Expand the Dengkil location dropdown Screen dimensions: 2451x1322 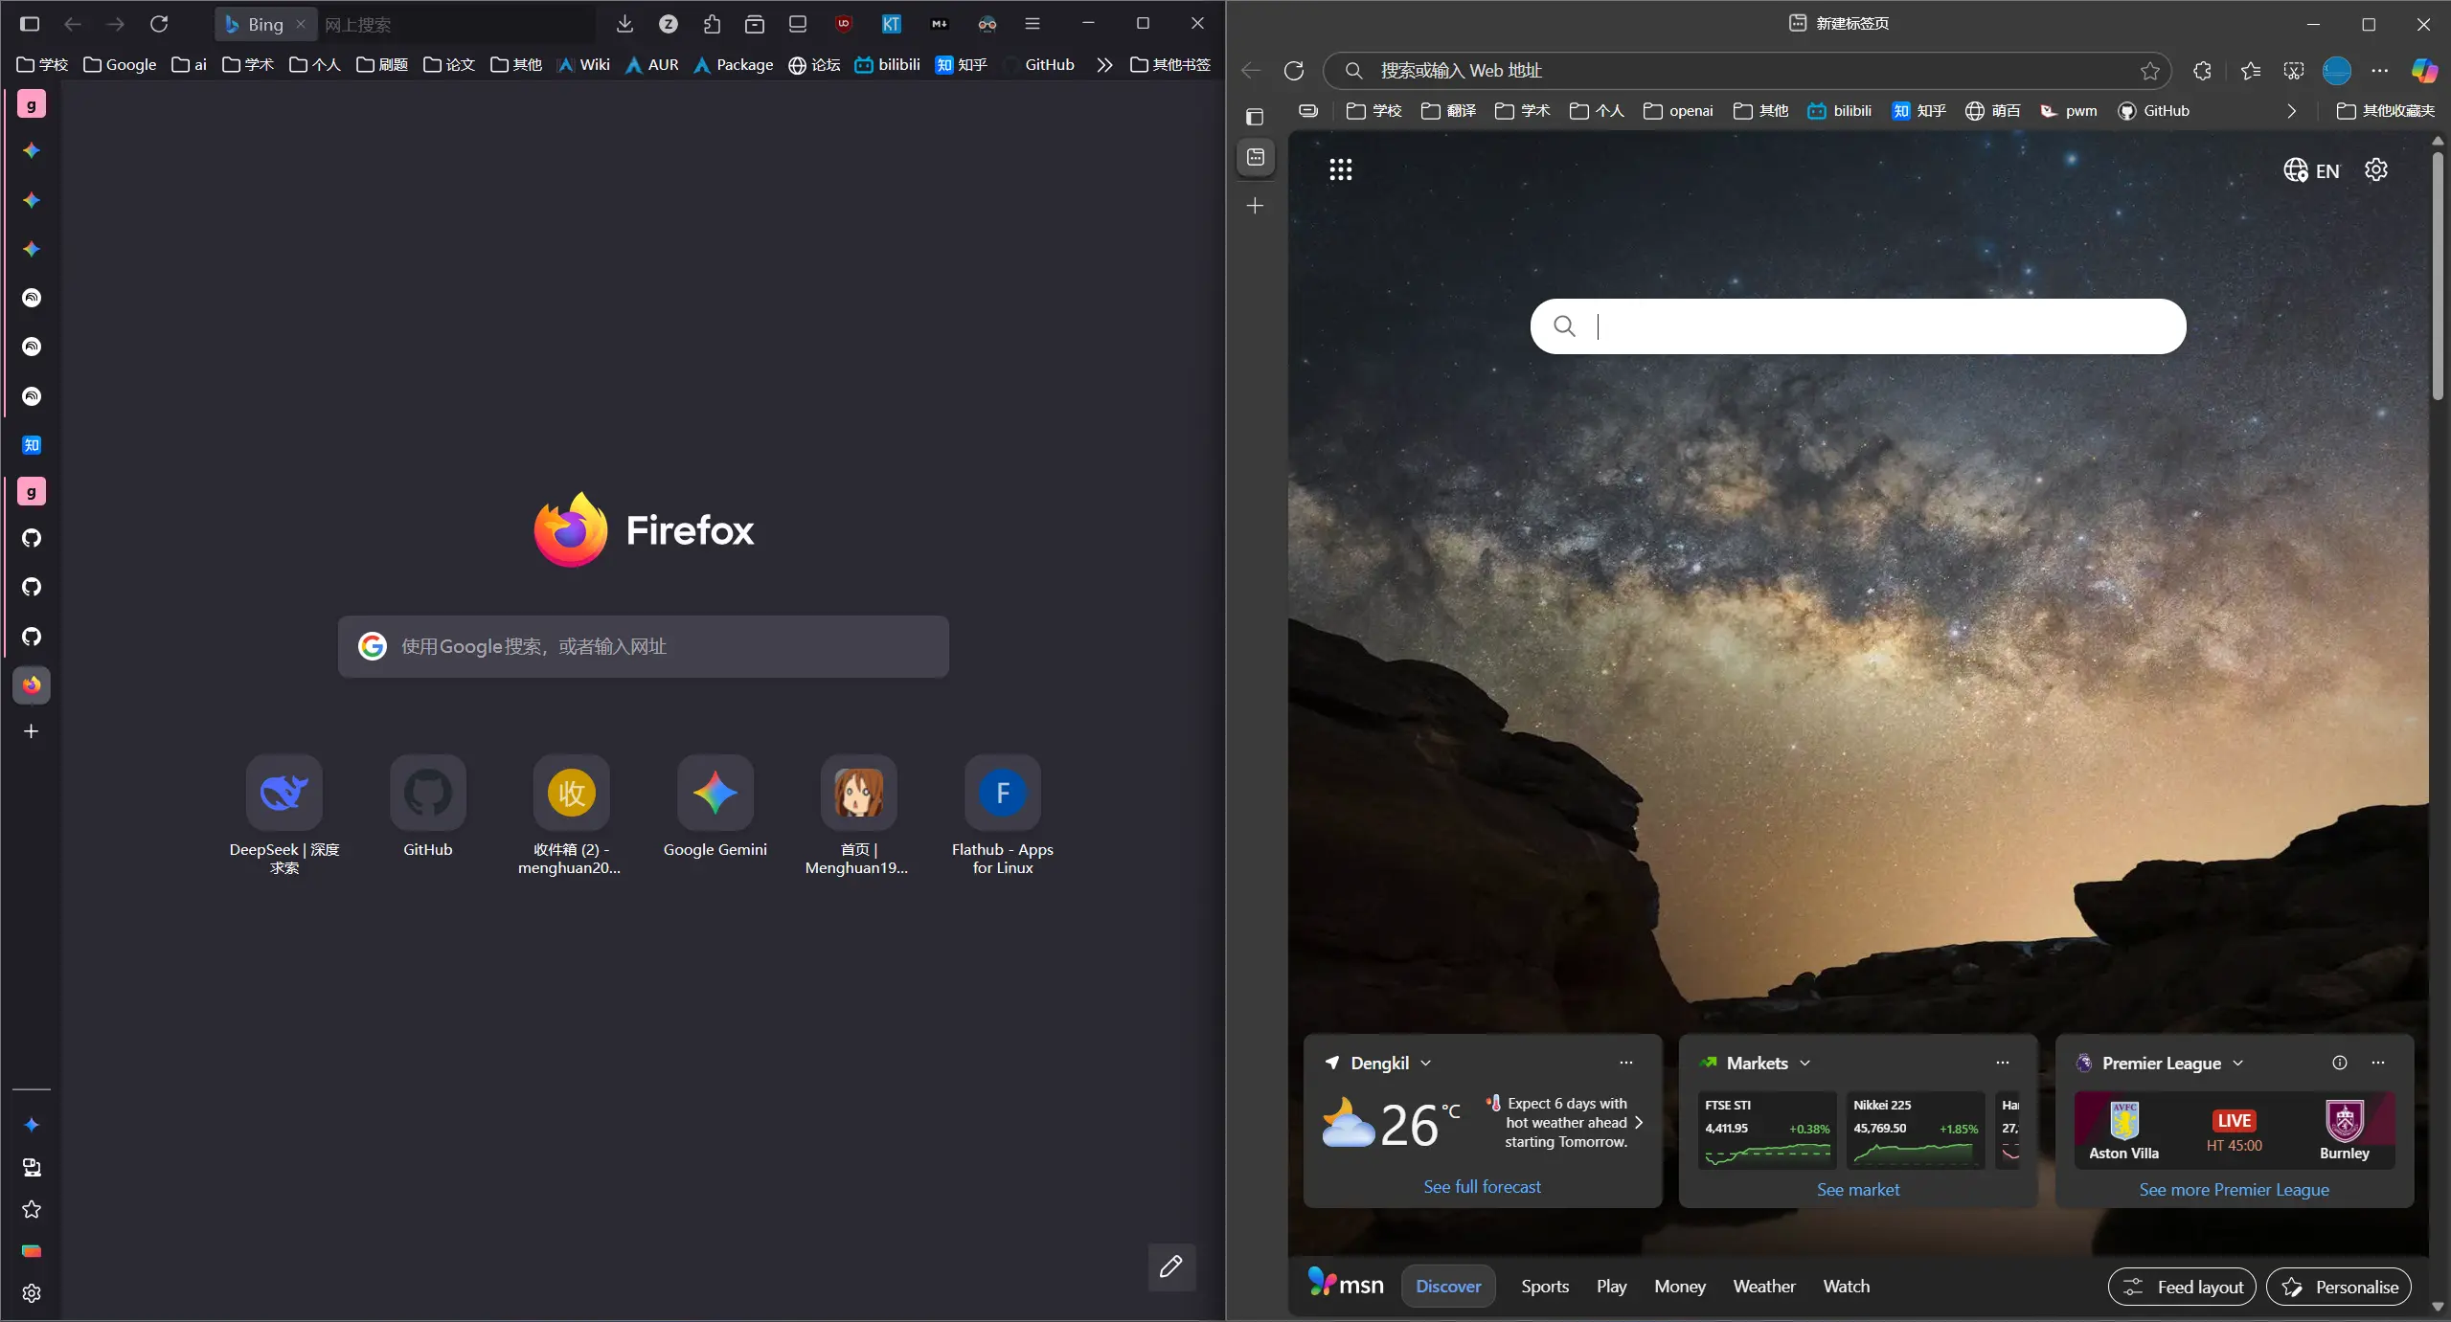[1426, 1063]
